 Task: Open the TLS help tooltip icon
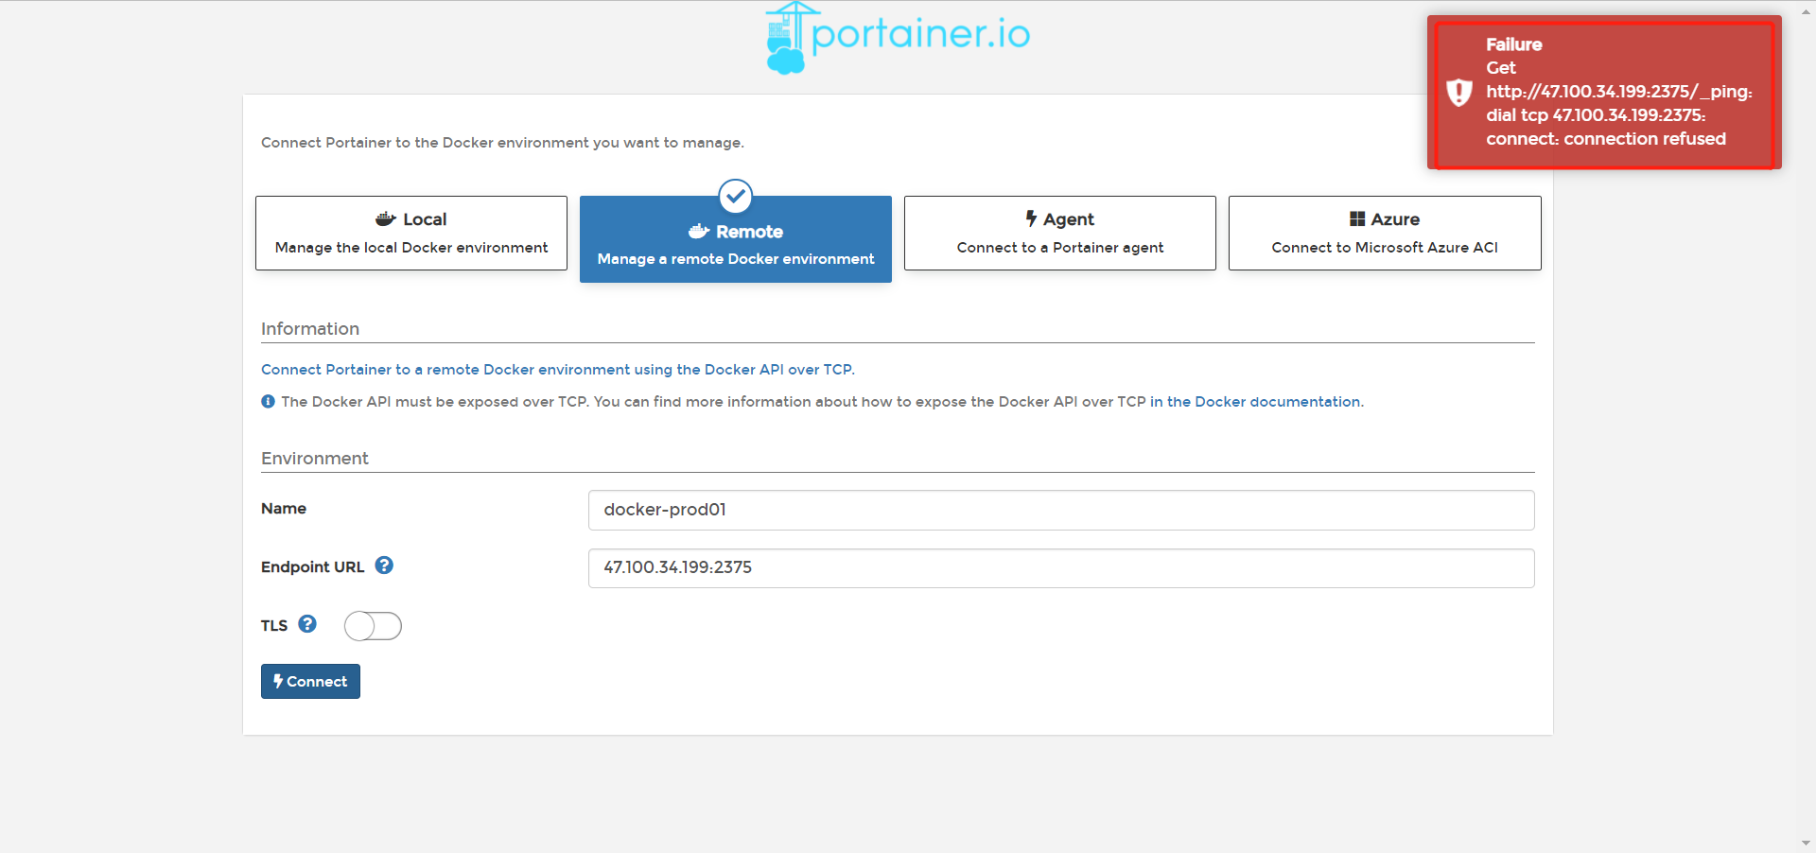click(307, 624)
